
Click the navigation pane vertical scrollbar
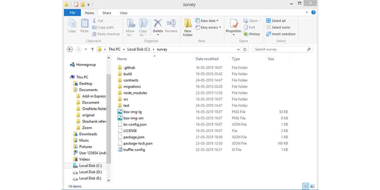point(109,119)
